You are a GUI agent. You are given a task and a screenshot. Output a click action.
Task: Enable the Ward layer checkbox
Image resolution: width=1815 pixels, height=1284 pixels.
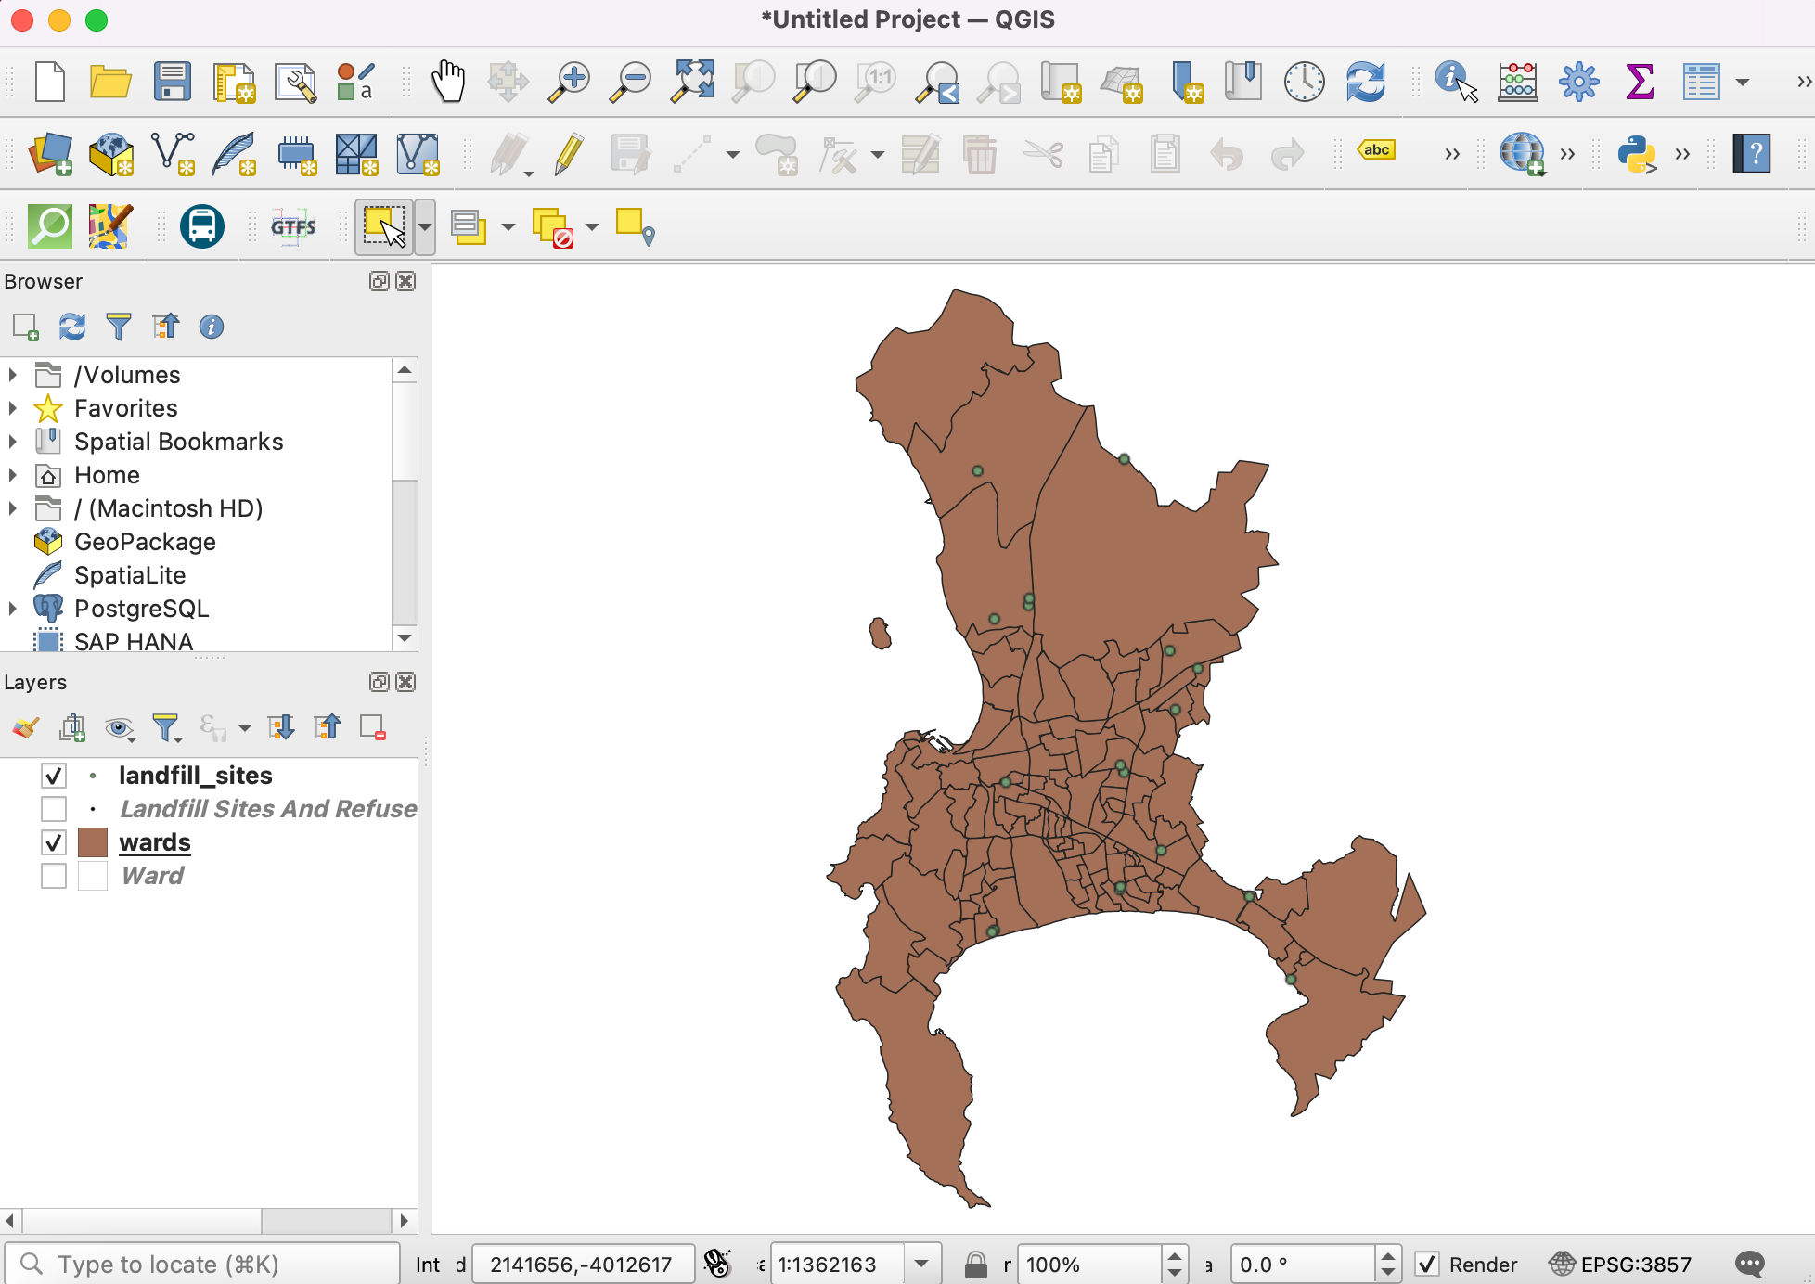point(54,876)
